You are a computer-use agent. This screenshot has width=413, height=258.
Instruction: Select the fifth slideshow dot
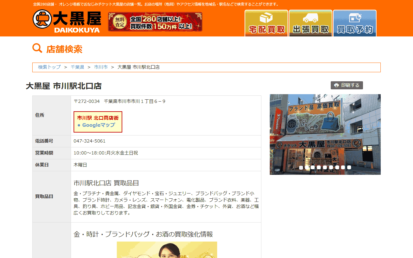(x=325, y=167)
